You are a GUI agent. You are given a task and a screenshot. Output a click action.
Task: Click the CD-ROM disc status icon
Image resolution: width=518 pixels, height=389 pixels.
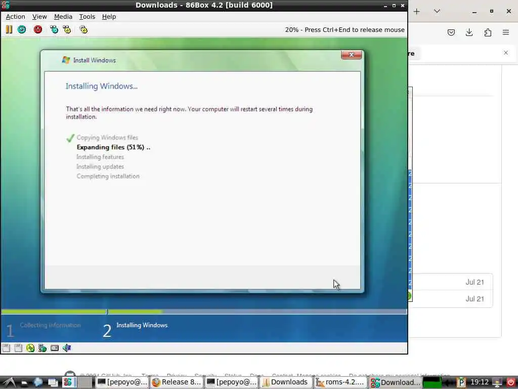(x=30, y=348)
